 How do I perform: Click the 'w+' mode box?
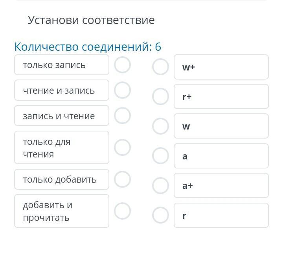[221, 67]
